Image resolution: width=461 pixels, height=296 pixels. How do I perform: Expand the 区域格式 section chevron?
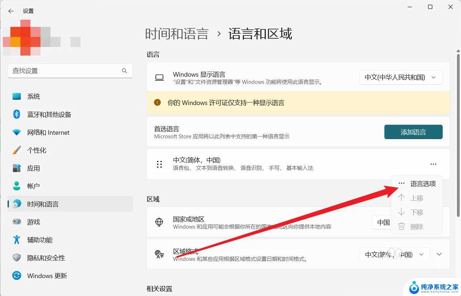[x=439, y=254]
